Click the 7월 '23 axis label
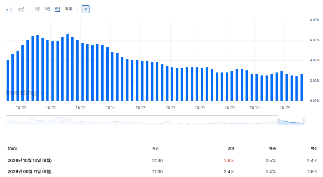Screen dimensions: 323x177 coord(110,107)
